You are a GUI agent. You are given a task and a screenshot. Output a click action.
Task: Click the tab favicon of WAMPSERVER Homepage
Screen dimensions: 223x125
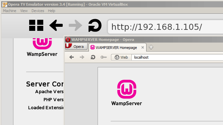[93, 48]
